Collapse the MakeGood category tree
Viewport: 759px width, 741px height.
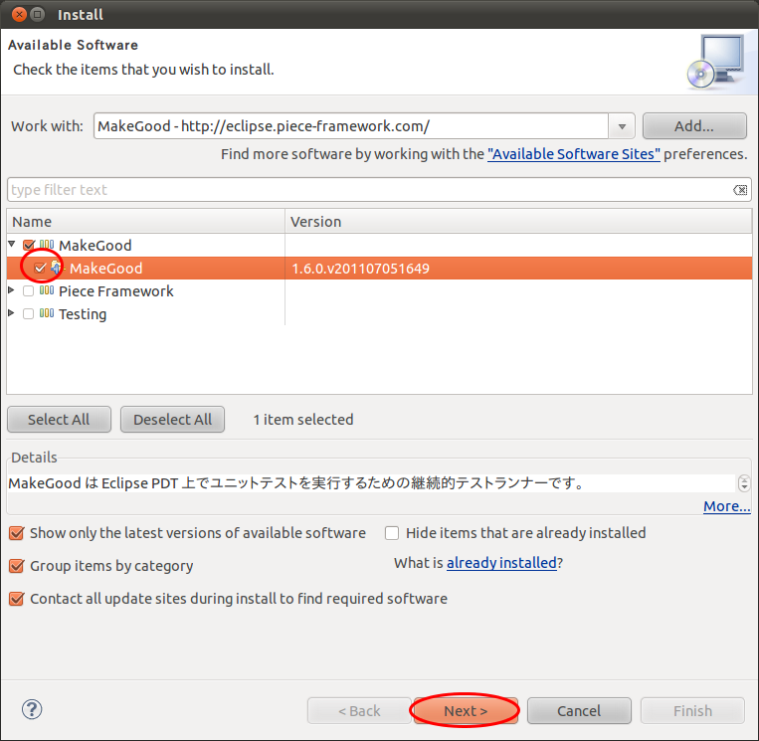click(12, 244)
